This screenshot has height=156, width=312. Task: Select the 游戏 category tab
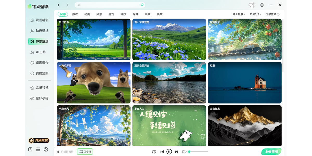[x=75, y=14]
